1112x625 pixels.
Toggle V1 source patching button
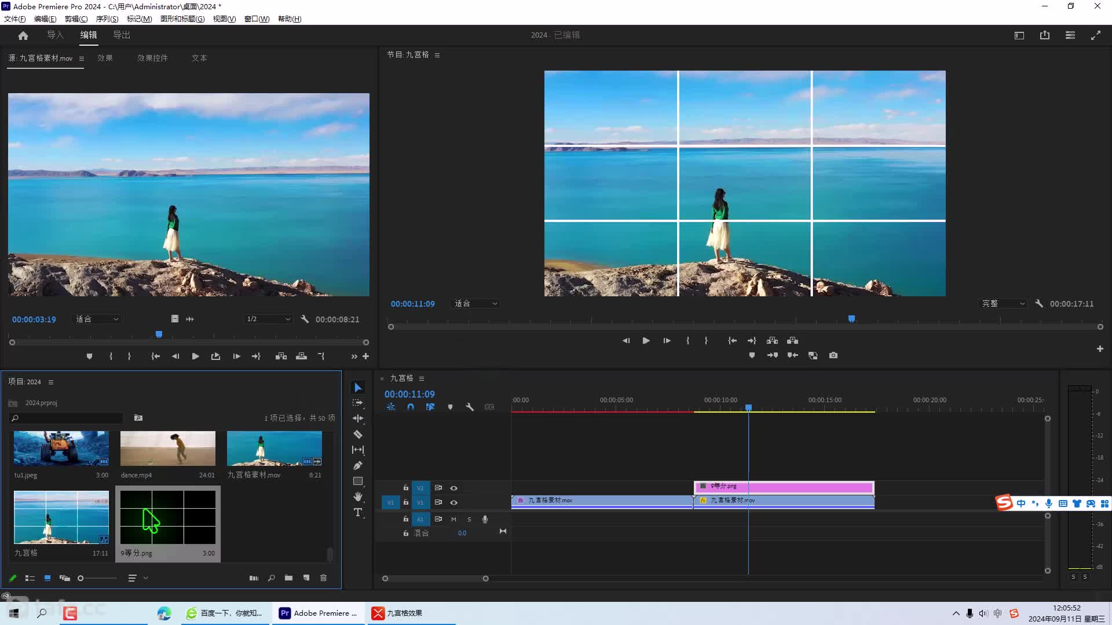pyautogui.click(x=390, y=502)
